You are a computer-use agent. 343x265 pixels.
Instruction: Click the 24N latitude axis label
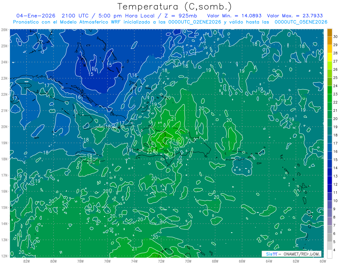(x=4, y=62)
